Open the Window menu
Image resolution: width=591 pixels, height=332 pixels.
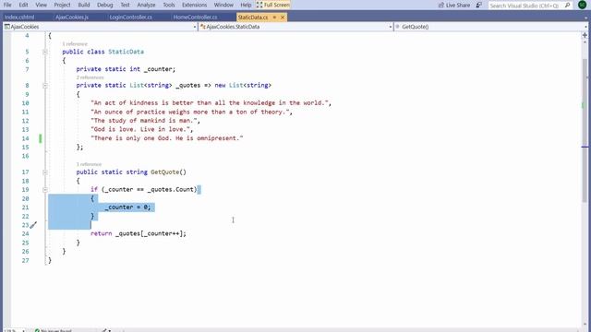(223, 5)
